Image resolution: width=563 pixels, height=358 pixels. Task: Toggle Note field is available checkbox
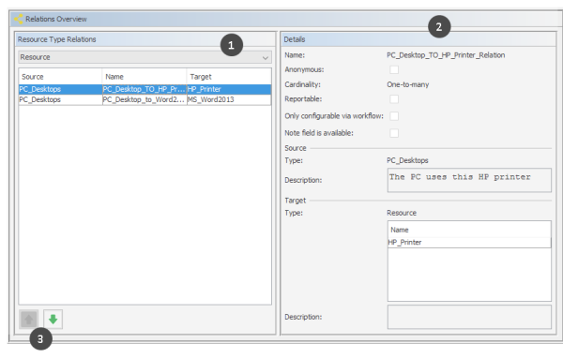394,133
